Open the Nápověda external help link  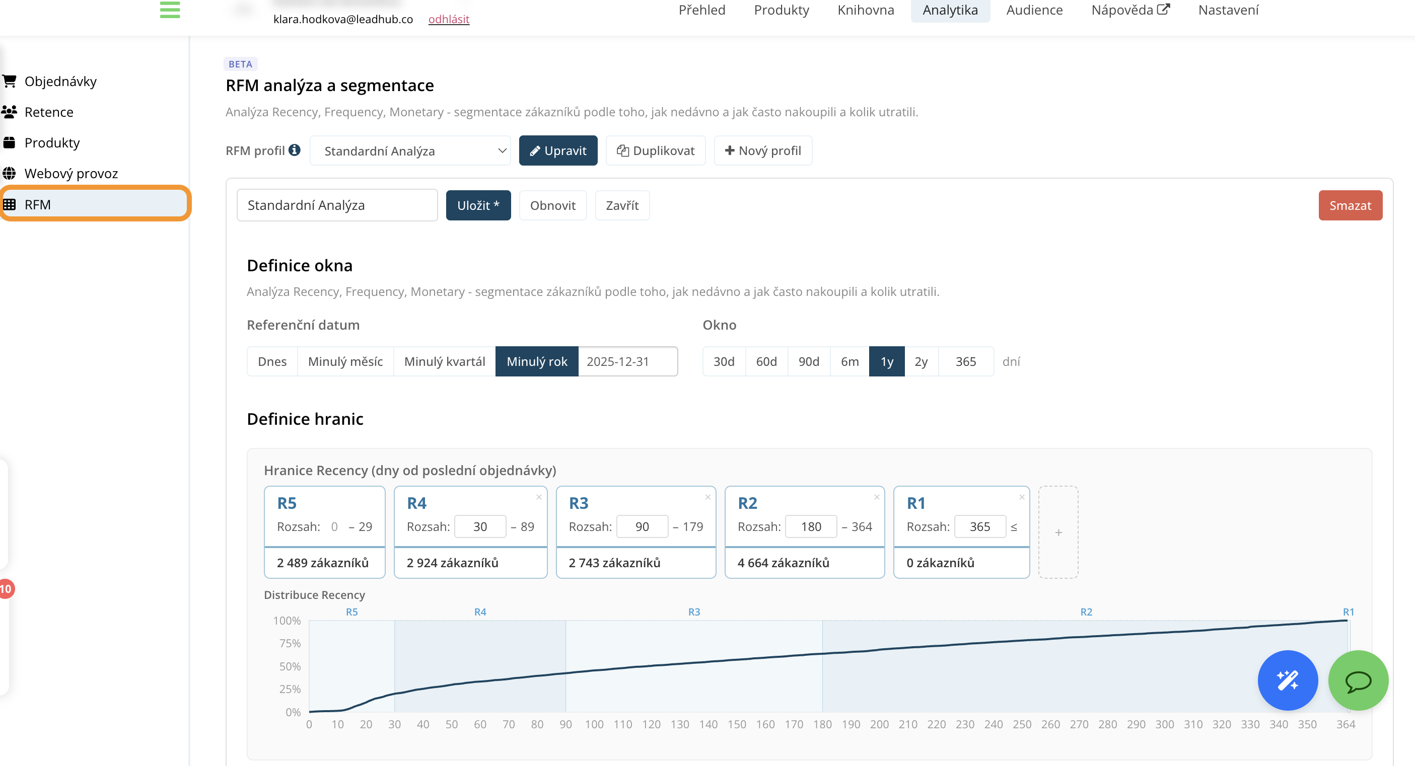pos(1130,10)
